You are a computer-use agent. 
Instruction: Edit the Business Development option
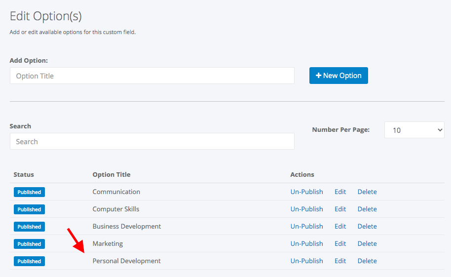340,226
